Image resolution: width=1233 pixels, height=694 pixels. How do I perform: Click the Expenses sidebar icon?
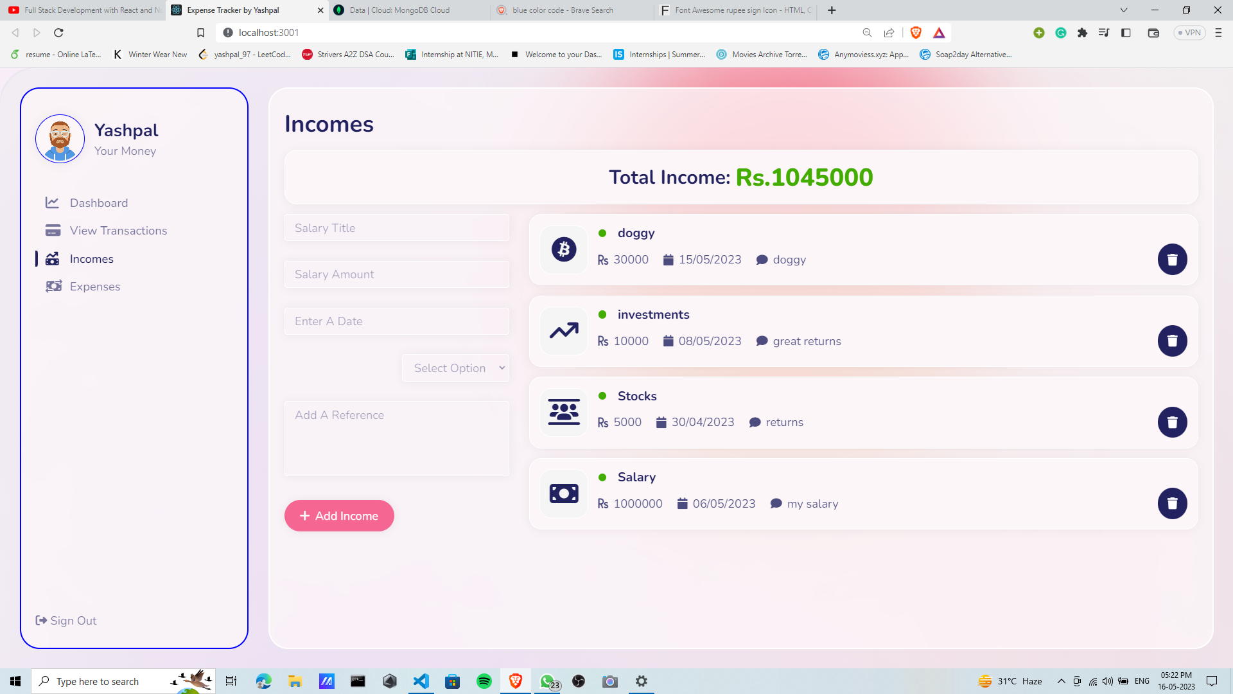coord(55,286)
